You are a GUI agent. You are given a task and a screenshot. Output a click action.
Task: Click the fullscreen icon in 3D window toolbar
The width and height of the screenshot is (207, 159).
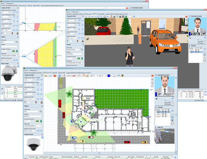105,17
